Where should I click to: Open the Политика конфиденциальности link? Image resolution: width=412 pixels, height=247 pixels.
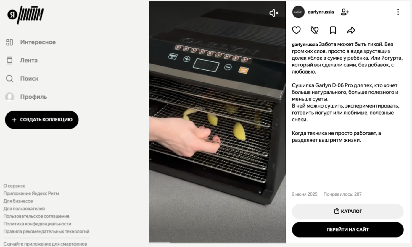tap(37, 224)
